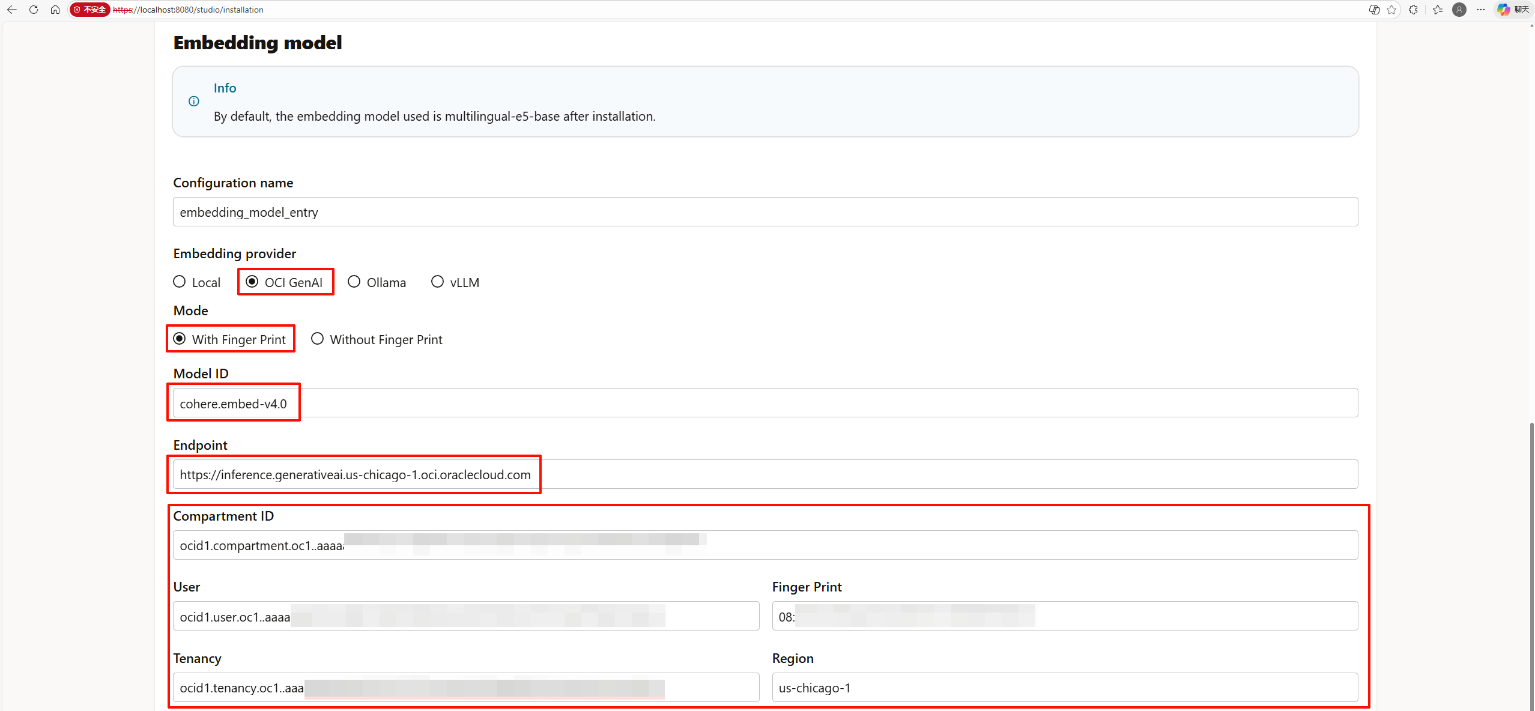Choose Without Finger Print mode
Screen dimensions: 1535x711
click(x=318, y=339)
